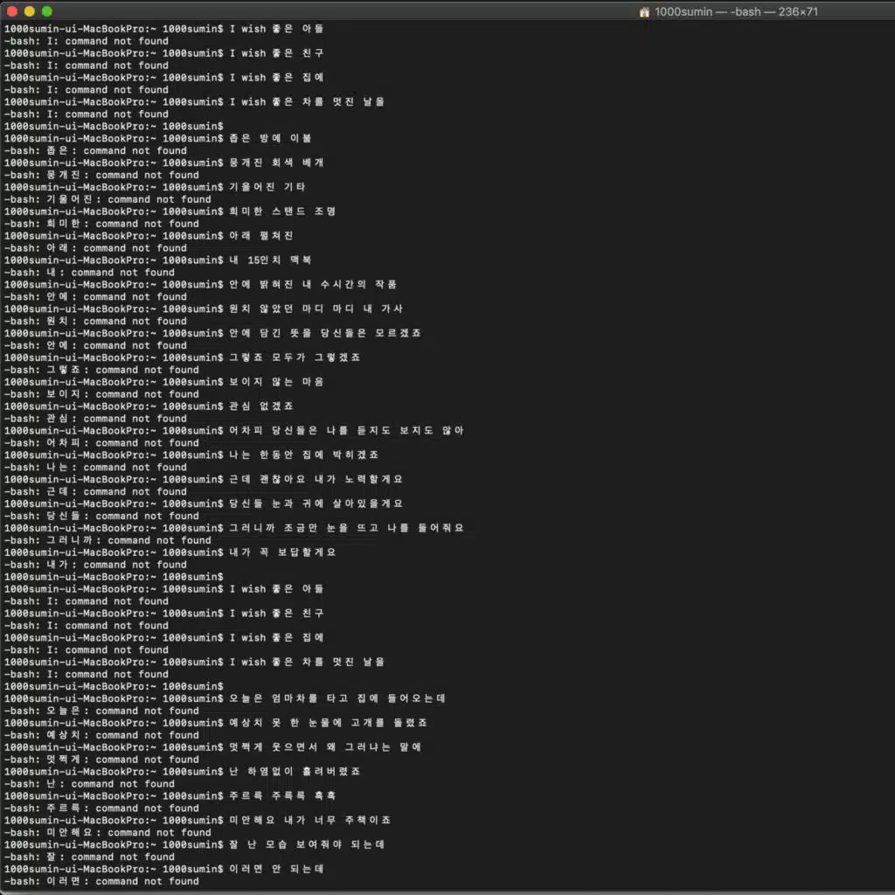Click the command "나는 한동안 집에 박히겠죠"
Screen dimensions: 895x895
303,455
